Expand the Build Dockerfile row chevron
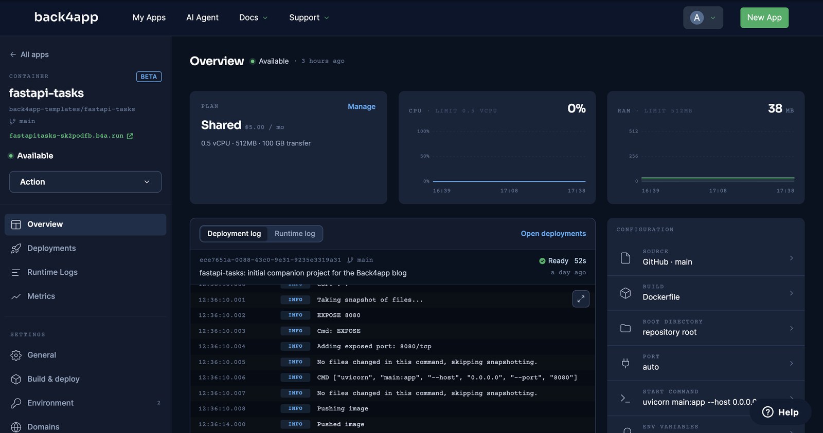The width and height of the screenshot is (823, 433). (x=791, y=293)
